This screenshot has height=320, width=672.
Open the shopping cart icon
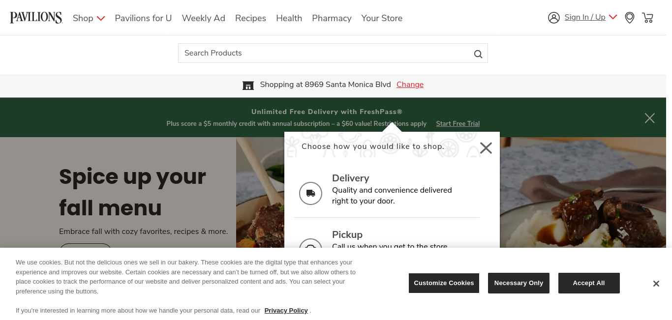click(x=647, y=18)
